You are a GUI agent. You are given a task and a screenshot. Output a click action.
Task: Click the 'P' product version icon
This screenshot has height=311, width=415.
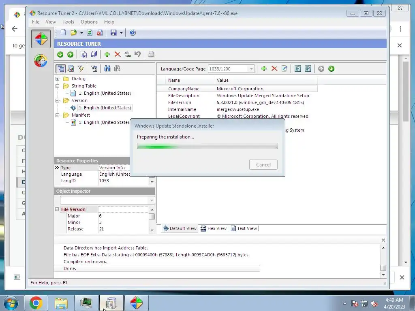click(308, 69)
